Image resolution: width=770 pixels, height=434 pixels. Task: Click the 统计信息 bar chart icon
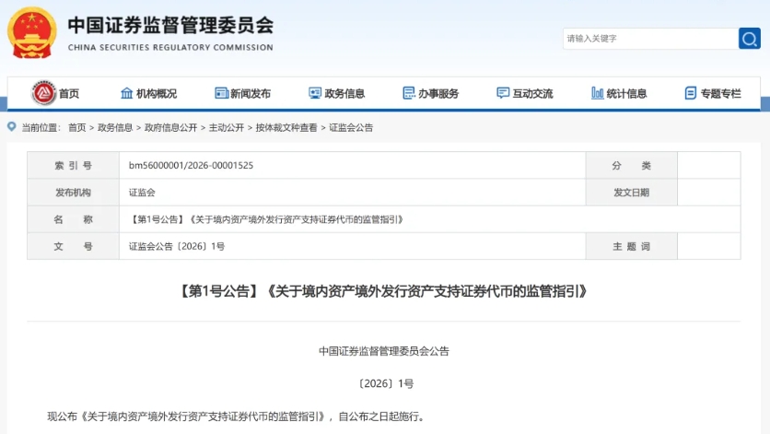point(597,93)
